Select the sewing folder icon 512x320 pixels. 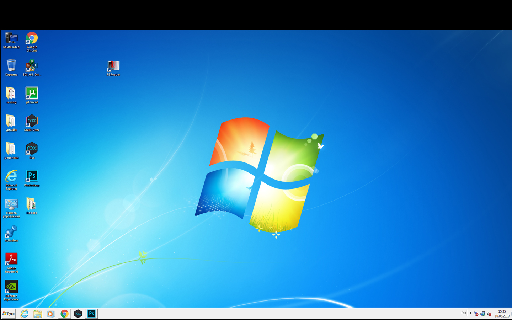pos(11,96)
